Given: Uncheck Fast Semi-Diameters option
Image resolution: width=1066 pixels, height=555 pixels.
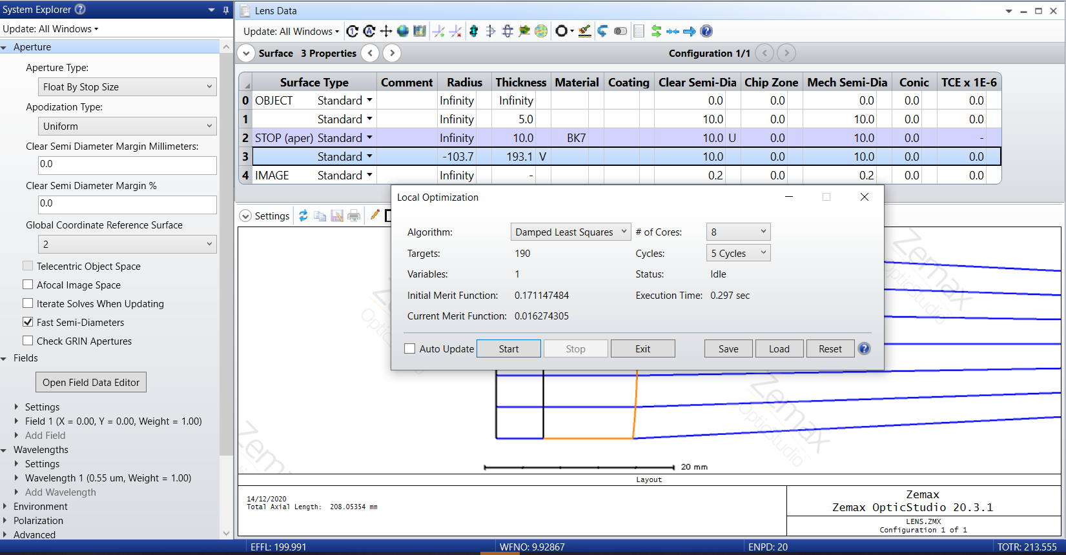Looking at the screenshot, I should 28,322.
